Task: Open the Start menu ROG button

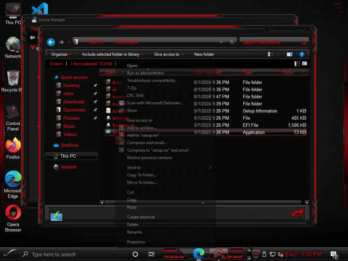Action: click(x=9, y=253)
